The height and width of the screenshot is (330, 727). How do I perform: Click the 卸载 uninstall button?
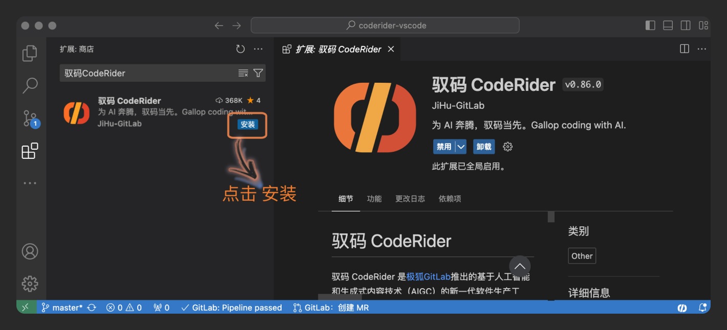click(484, 147)
